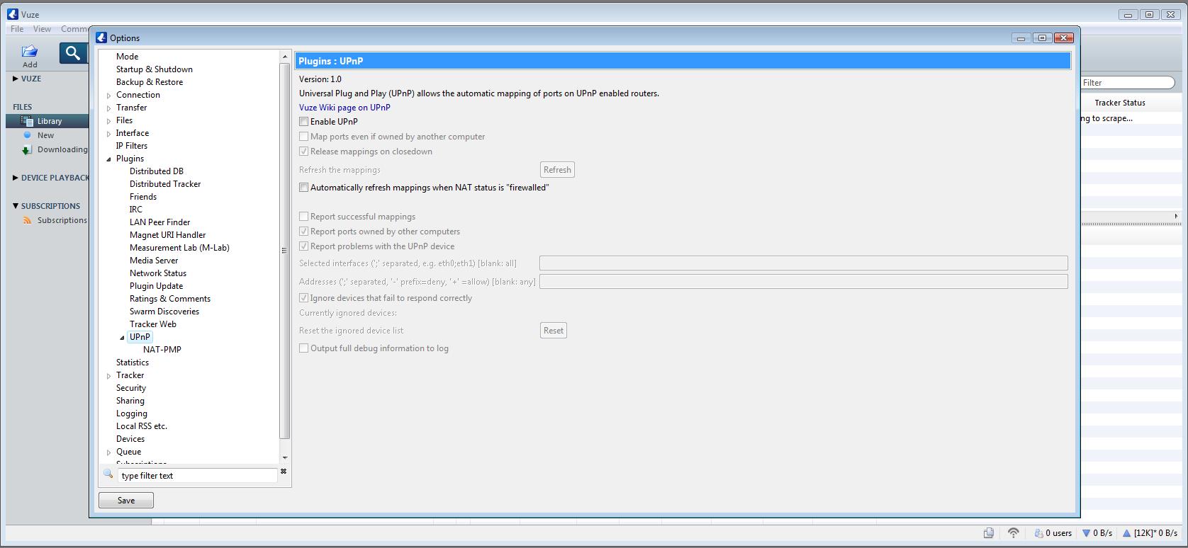Click the Tracker Status column header

1120,103
